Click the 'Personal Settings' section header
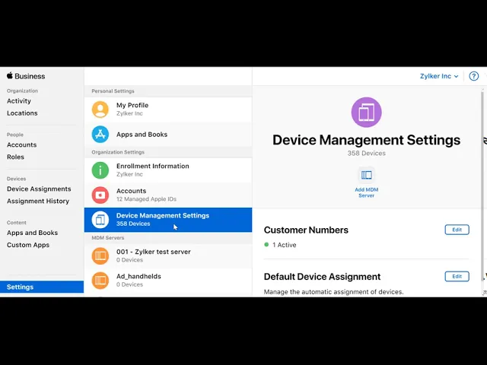The height and width of the screenshot is (365, 487). (x=113, y=91)
